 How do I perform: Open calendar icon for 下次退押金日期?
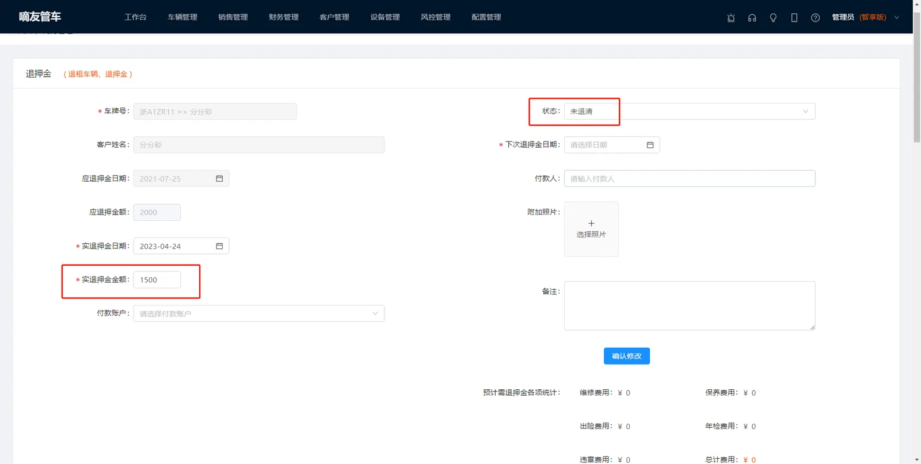click(x=650, y=145)
